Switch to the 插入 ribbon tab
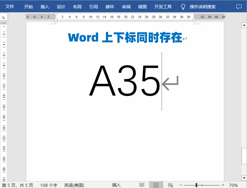 coord(45,6)
